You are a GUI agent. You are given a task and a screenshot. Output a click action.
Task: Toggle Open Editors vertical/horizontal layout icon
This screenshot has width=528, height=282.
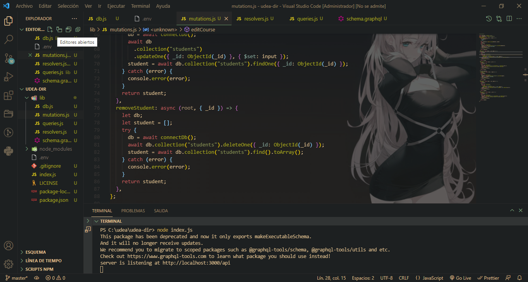pos(59,29)
